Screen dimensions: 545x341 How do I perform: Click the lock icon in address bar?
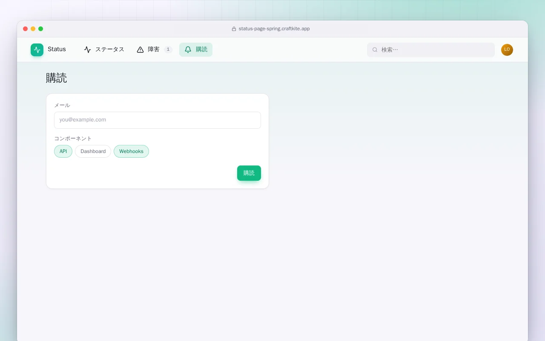[x=234, y=29]
